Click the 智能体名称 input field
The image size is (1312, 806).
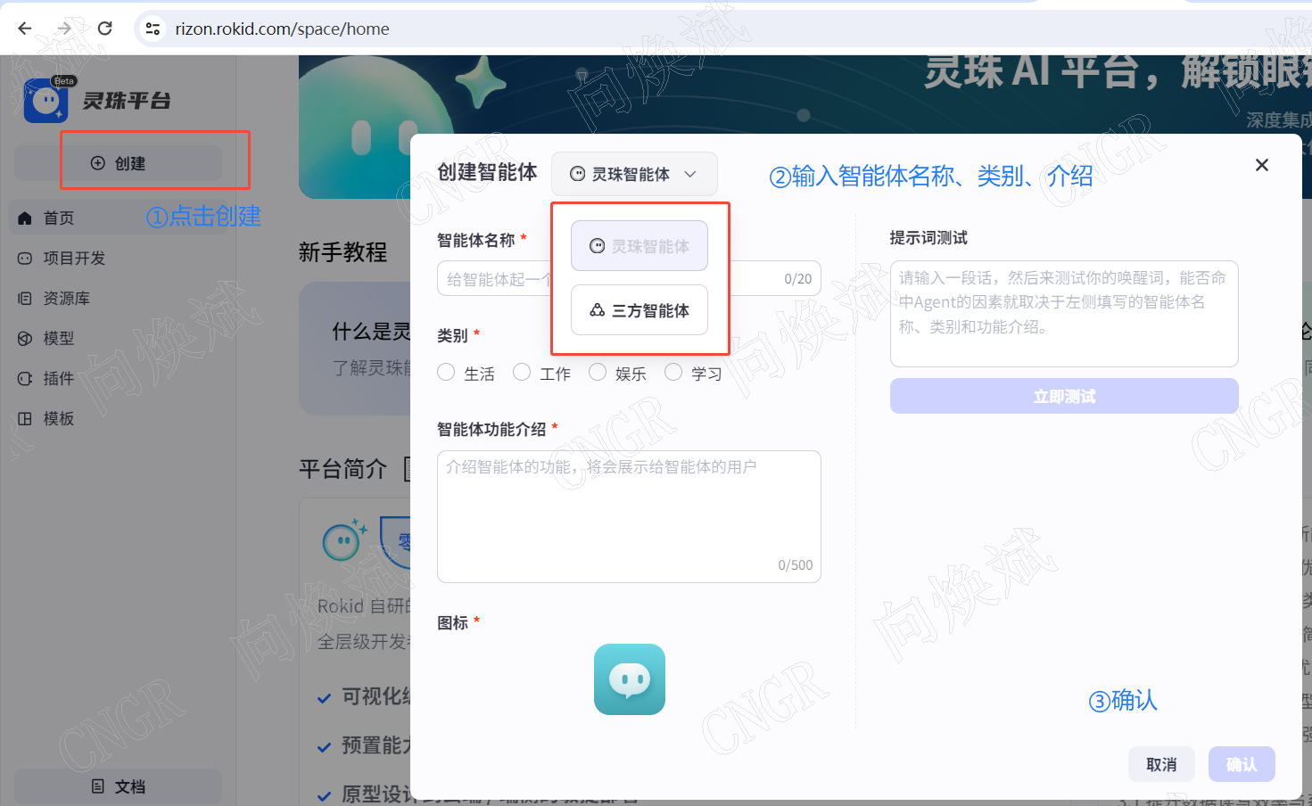[499, 277]
